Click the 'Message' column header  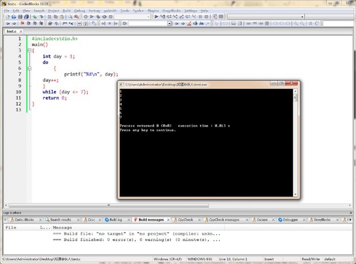62,227
